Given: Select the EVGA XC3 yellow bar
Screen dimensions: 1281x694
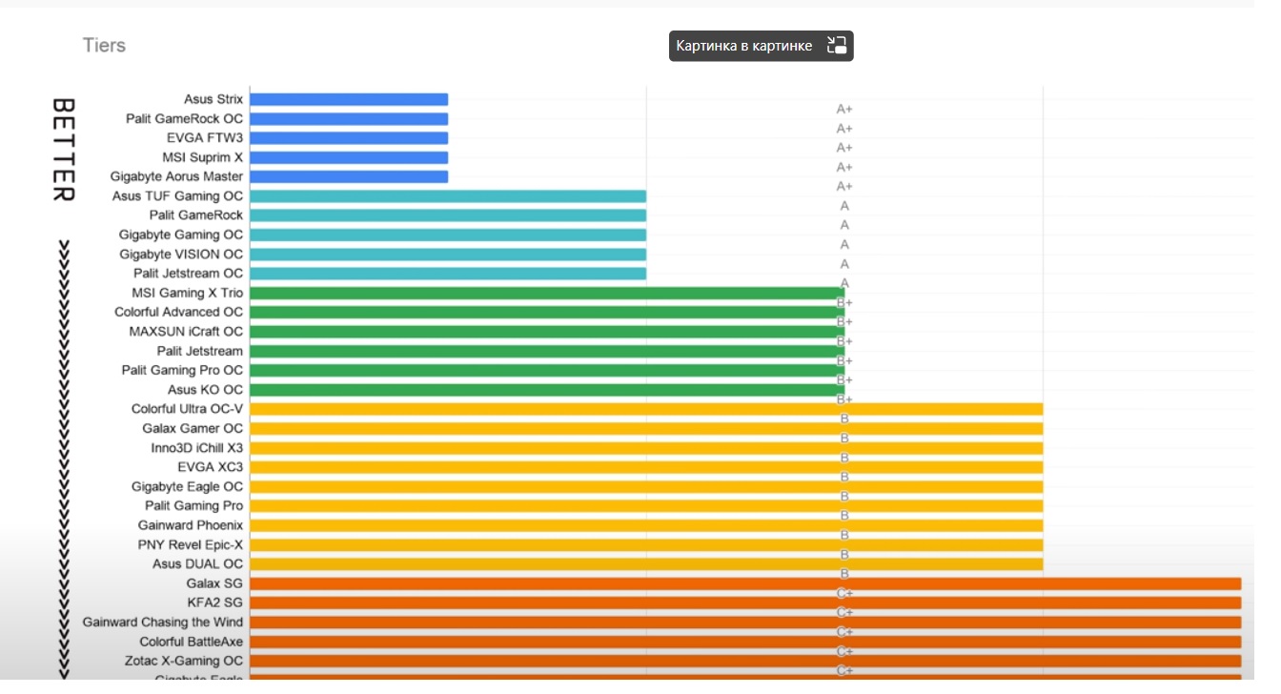Looking at the screenshot, I should 646,467.
